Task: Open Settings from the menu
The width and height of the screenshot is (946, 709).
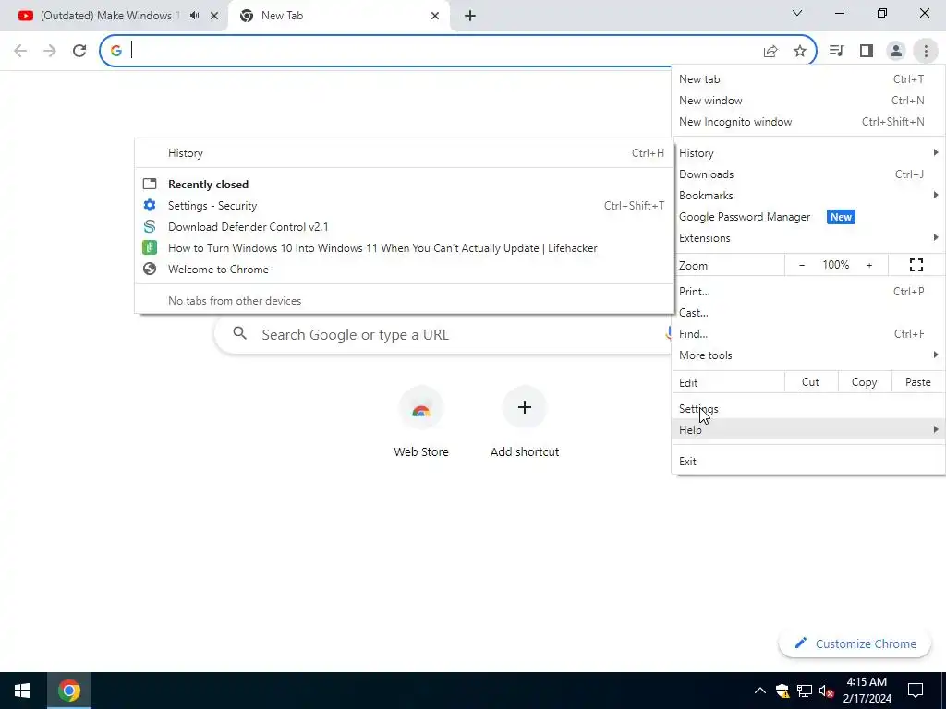Action: pos(807,409)
